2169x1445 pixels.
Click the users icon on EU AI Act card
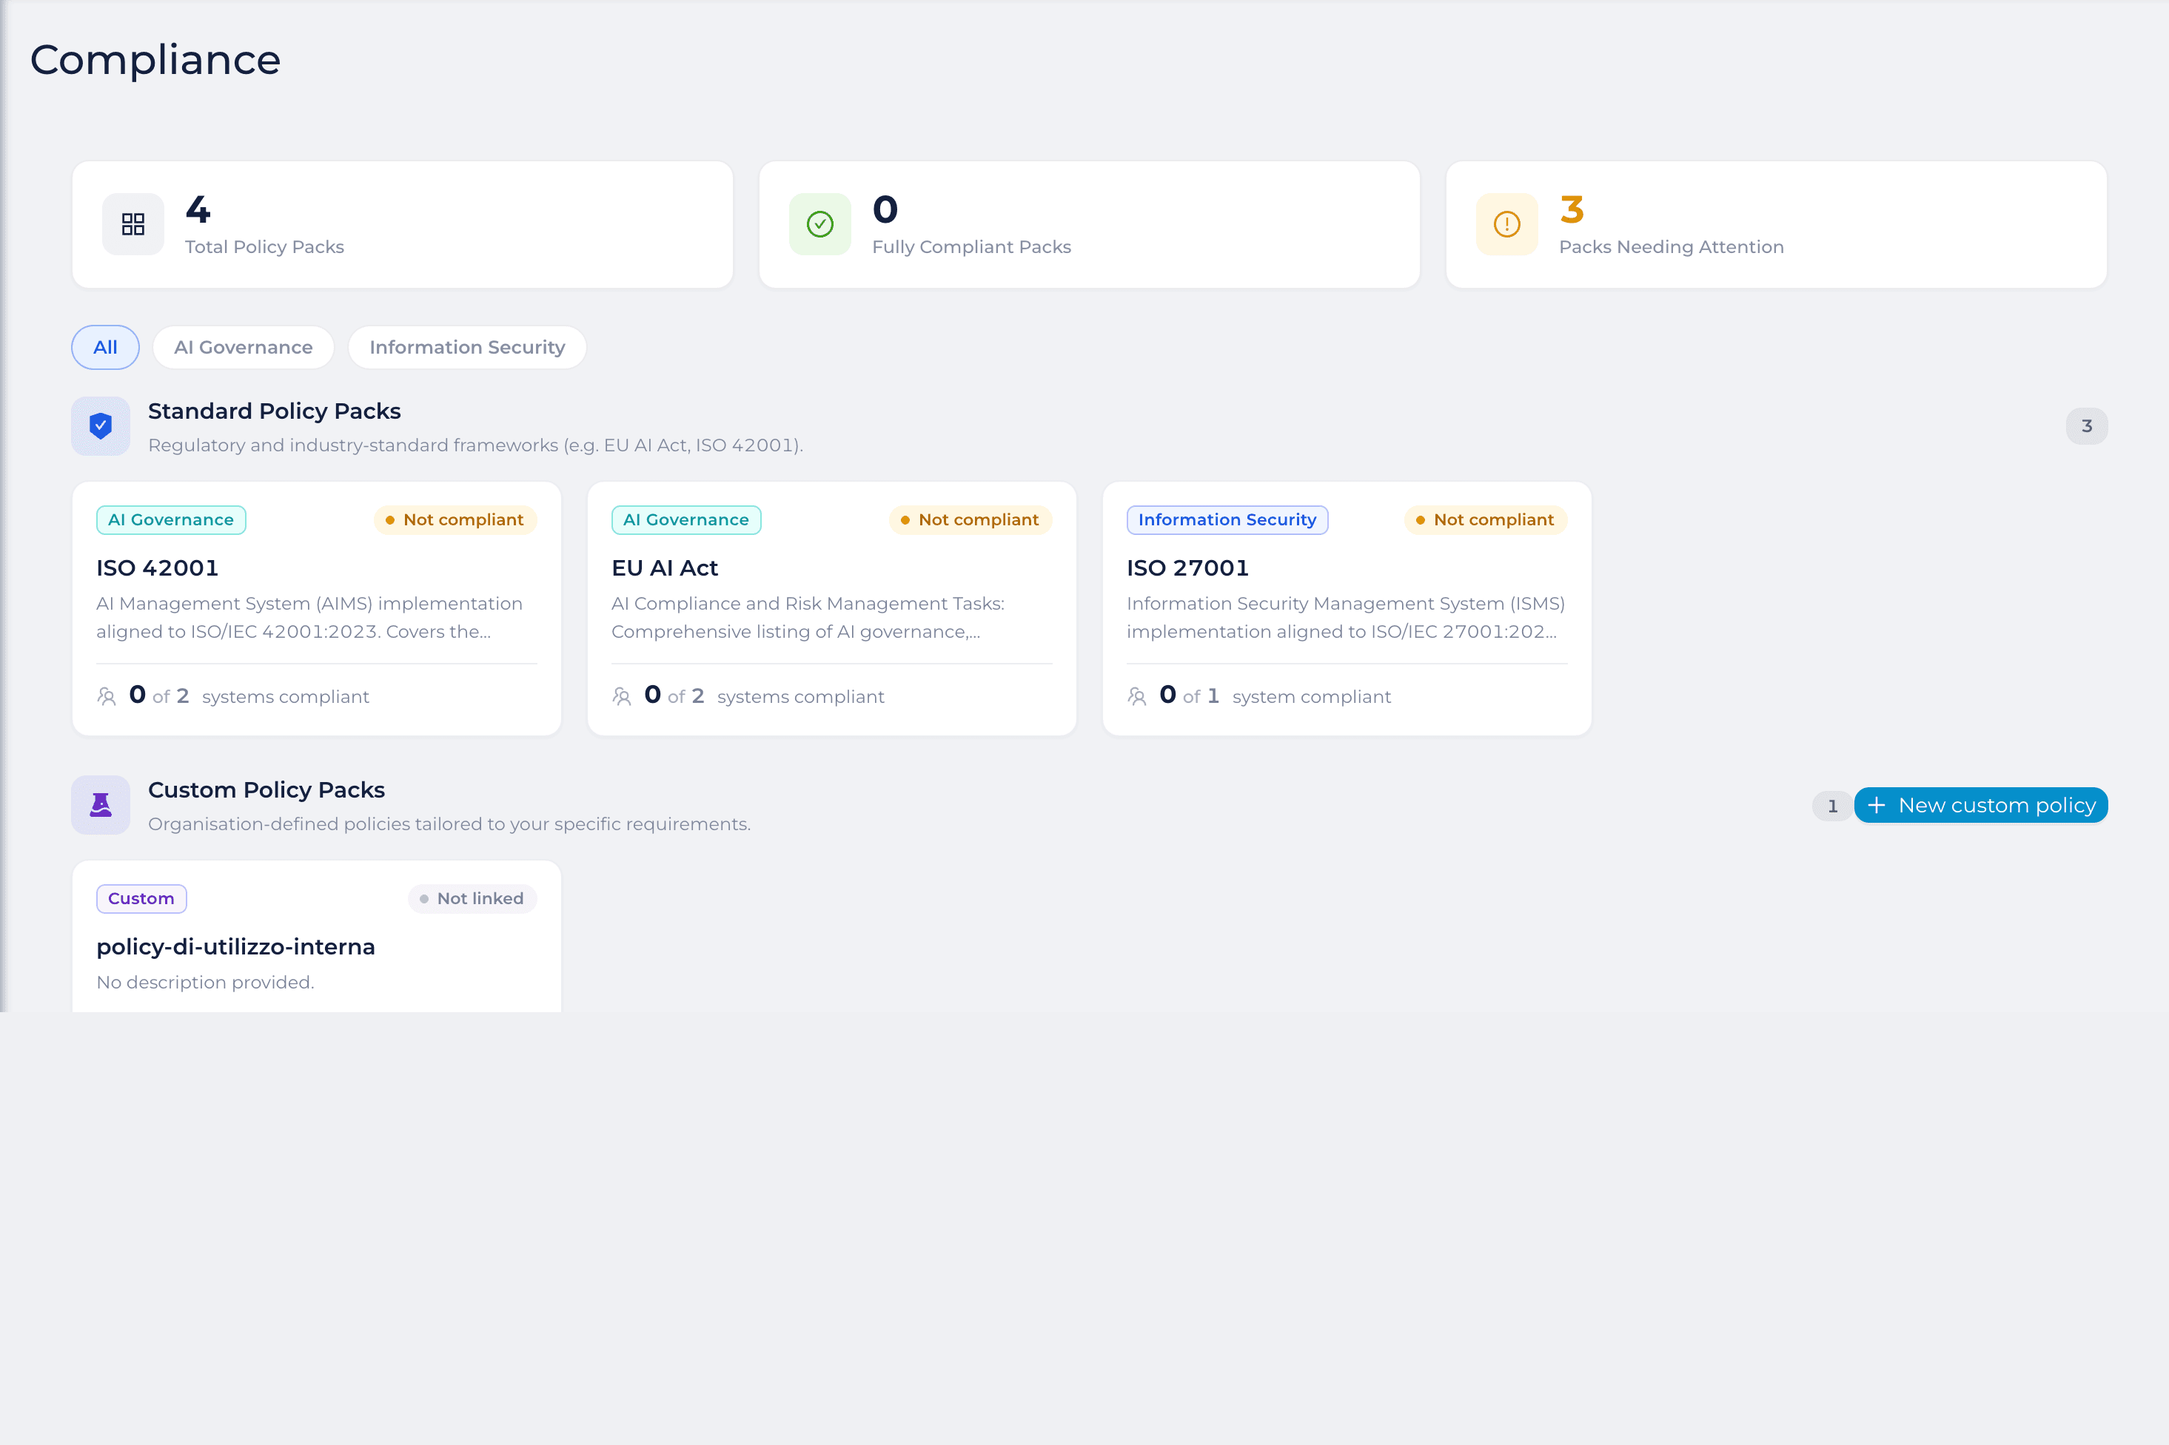623,697
